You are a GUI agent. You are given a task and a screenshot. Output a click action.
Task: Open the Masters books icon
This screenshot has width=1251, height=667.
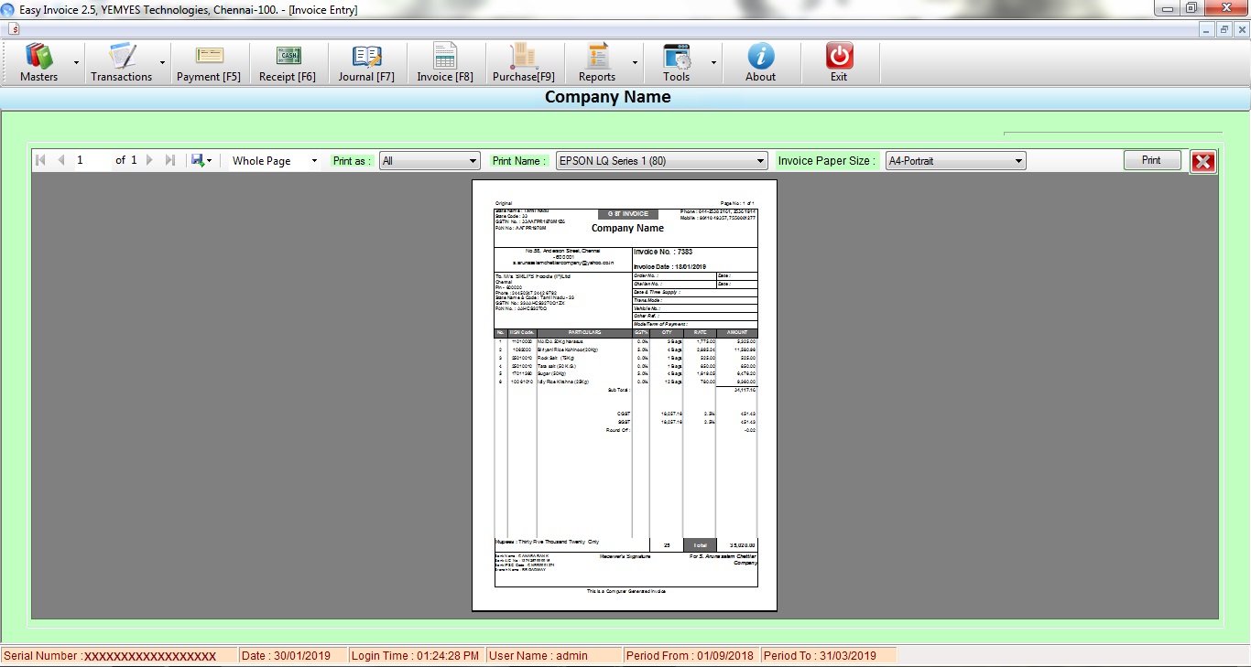coord(38,57)
